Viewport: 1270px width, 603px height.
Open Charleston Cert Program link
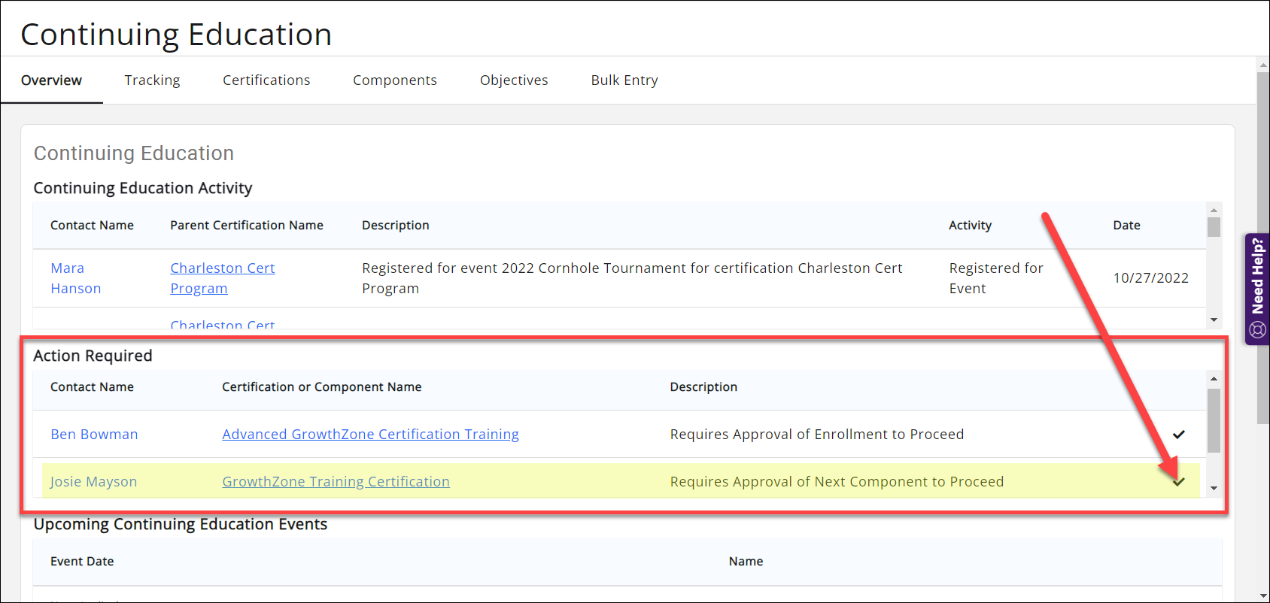tap(222, 278)
